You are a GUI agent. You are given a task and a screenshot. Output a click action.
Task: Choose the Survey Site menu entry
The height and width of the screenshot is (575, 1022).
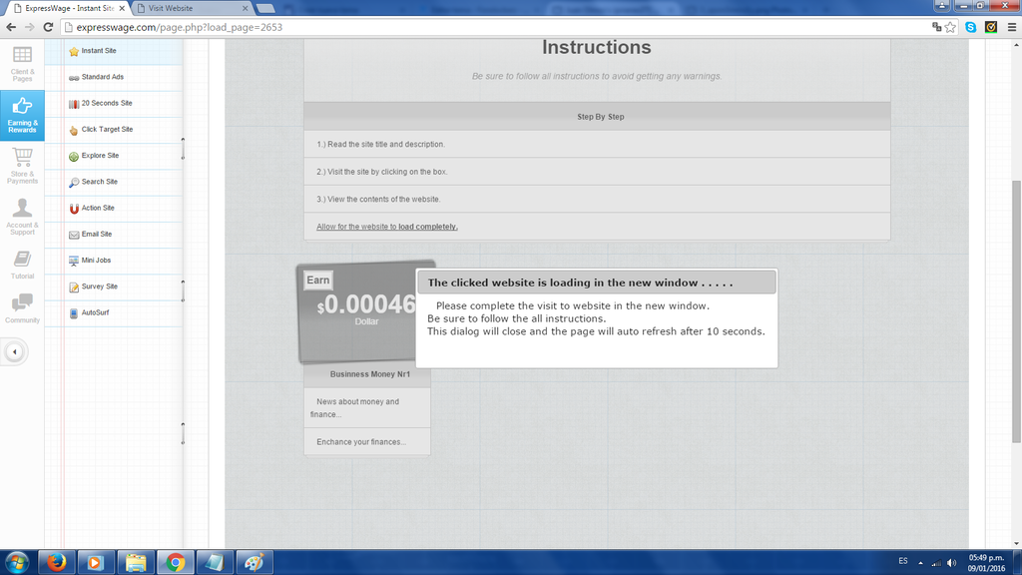(100, 287)
